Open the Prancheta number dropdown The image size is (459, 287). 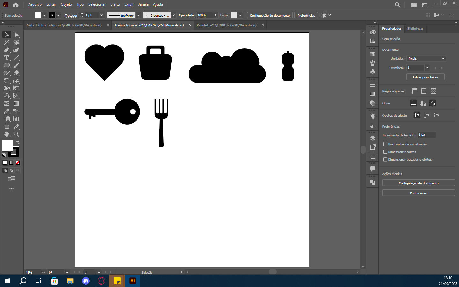[427, 68]
